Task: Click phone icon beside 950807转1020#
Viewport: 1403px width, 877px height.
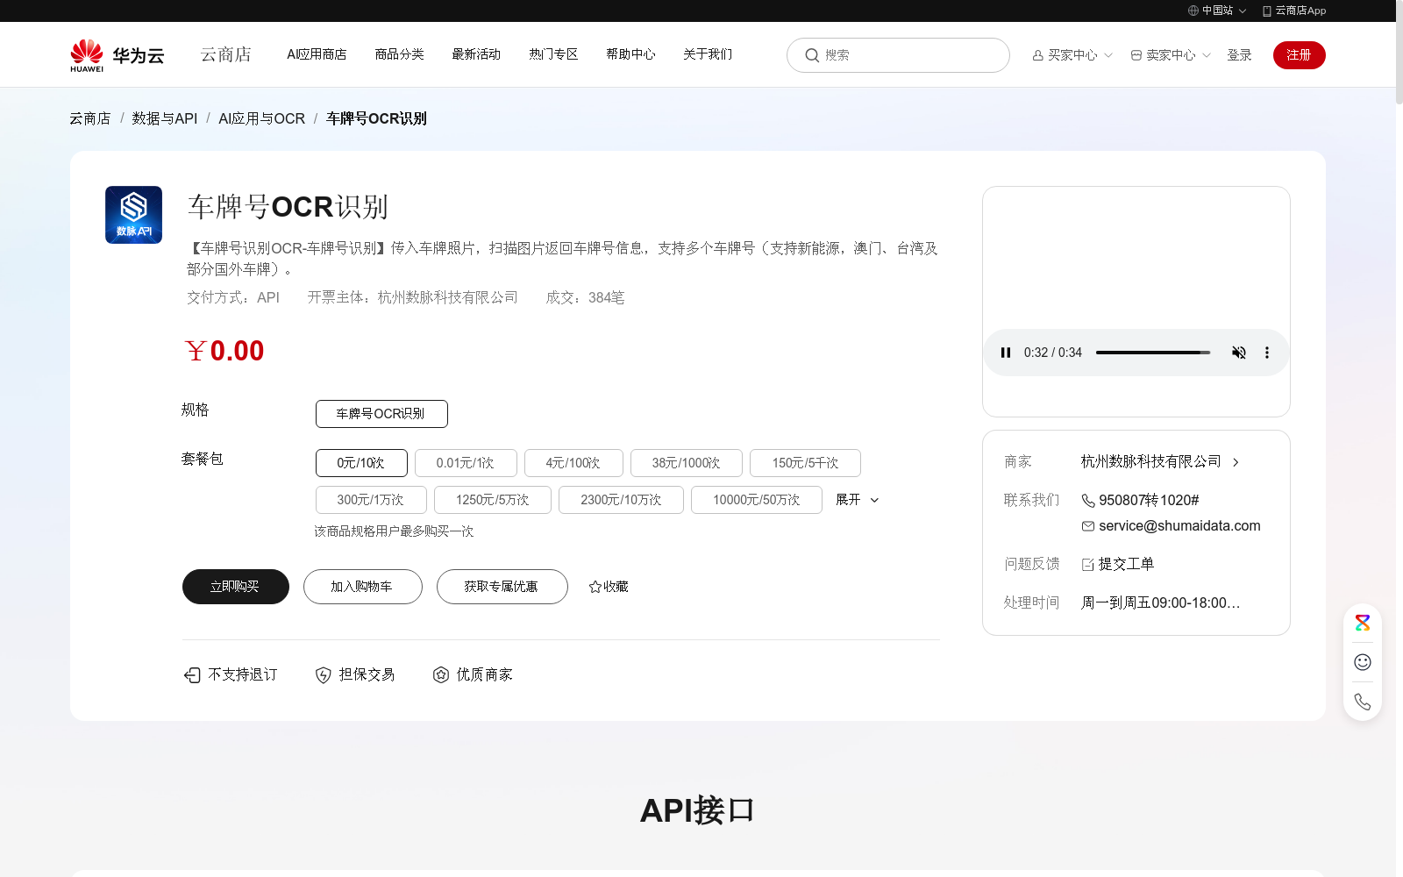Action: point(1088,501)
